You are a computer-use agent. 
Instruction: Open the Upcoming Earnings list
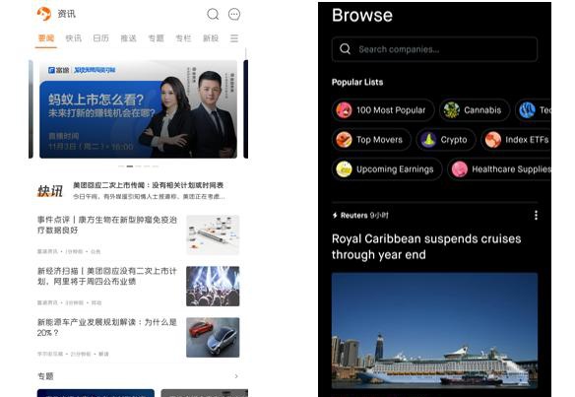pyautogui.click(x=387, y=169)
